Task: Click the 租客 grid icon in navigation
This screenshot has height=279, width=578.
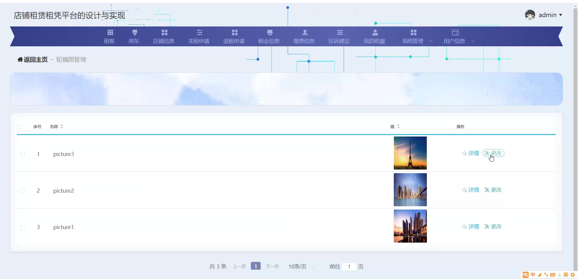Action: point(110,32)
